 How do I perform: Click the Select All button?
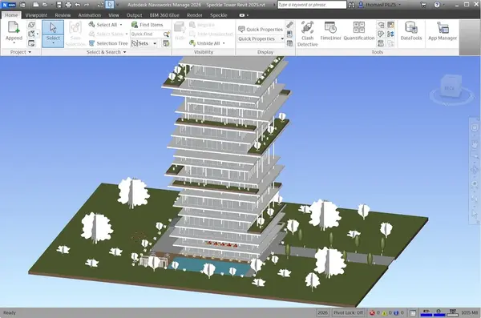point(103,25)
